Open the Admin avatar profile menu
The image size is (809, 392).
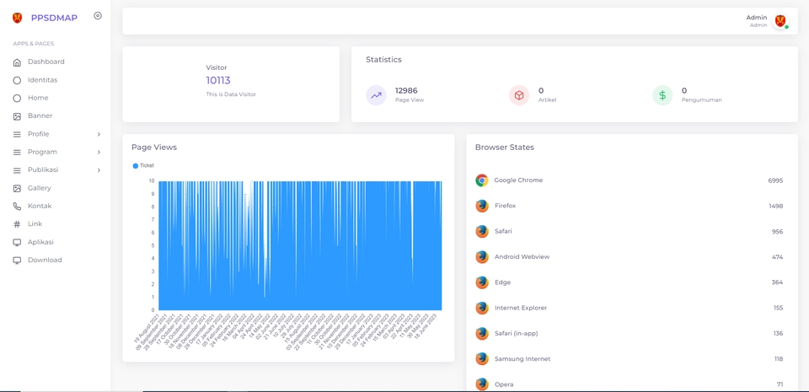tap(780, 21)
